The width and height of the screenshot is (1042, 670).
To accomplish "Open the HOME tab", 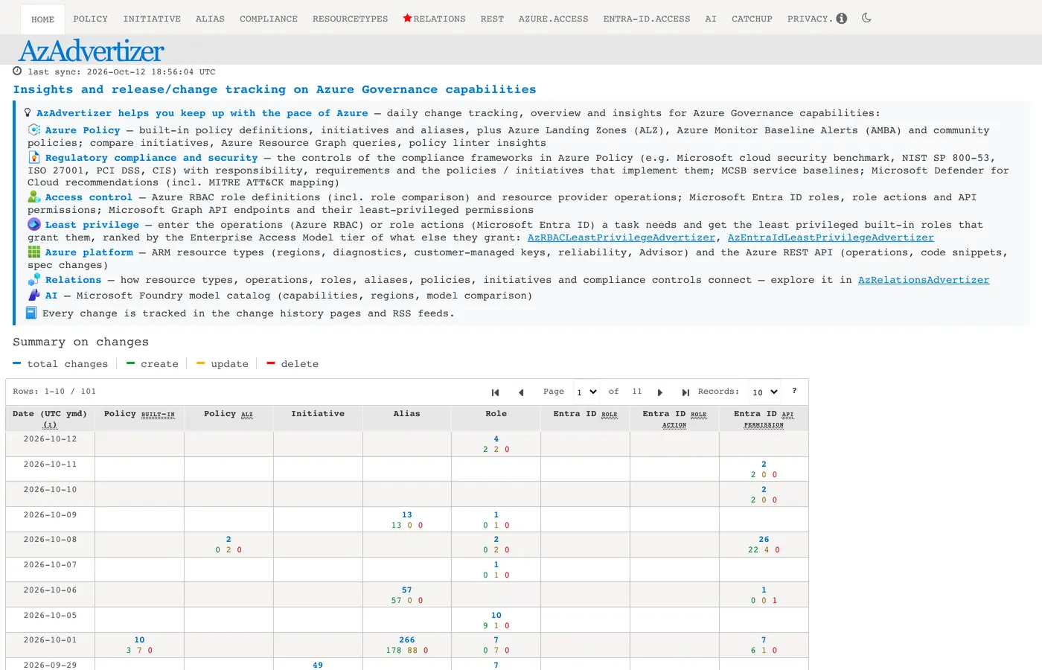I will click(x=43, y=19).
